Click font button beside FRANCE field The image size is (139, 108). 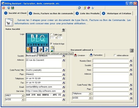point(64,74)
